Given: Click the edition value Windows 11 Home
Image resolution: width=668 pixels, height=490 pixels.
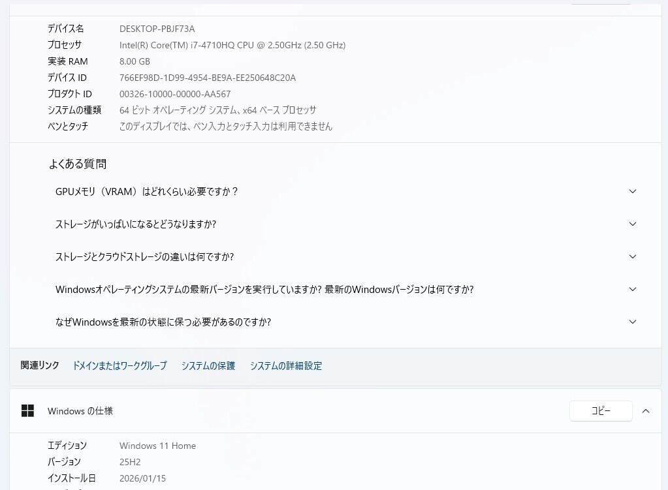Looking at the screenshot, I should point(157,446).
